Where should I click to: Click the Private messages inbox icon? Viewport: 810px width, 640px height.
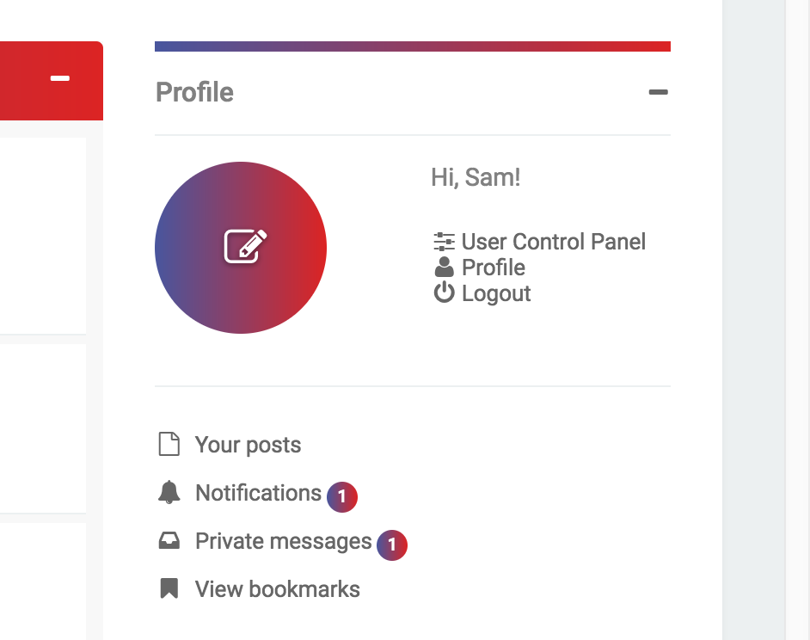169,541
